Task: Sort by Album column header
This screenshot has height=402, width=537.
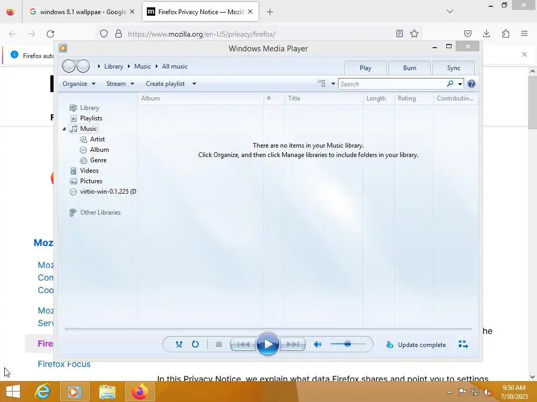Action: (201, 98)
